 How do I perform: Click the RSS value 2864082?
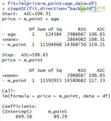pyautogui.click(x=77, y=40)
